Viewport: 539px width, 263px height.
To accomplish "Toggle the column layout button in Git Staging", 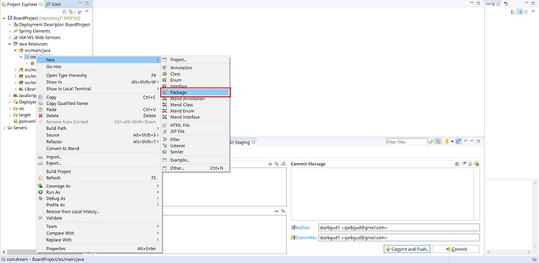I will click(459, 142).
